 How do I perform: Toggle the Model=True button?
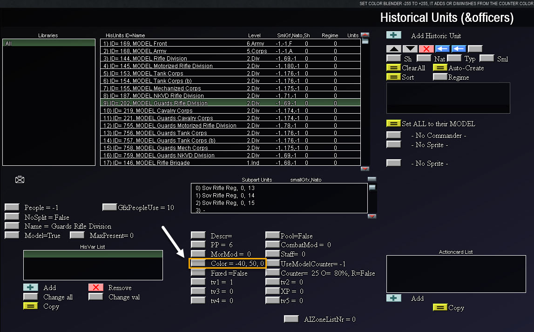[x=12, y=235]
